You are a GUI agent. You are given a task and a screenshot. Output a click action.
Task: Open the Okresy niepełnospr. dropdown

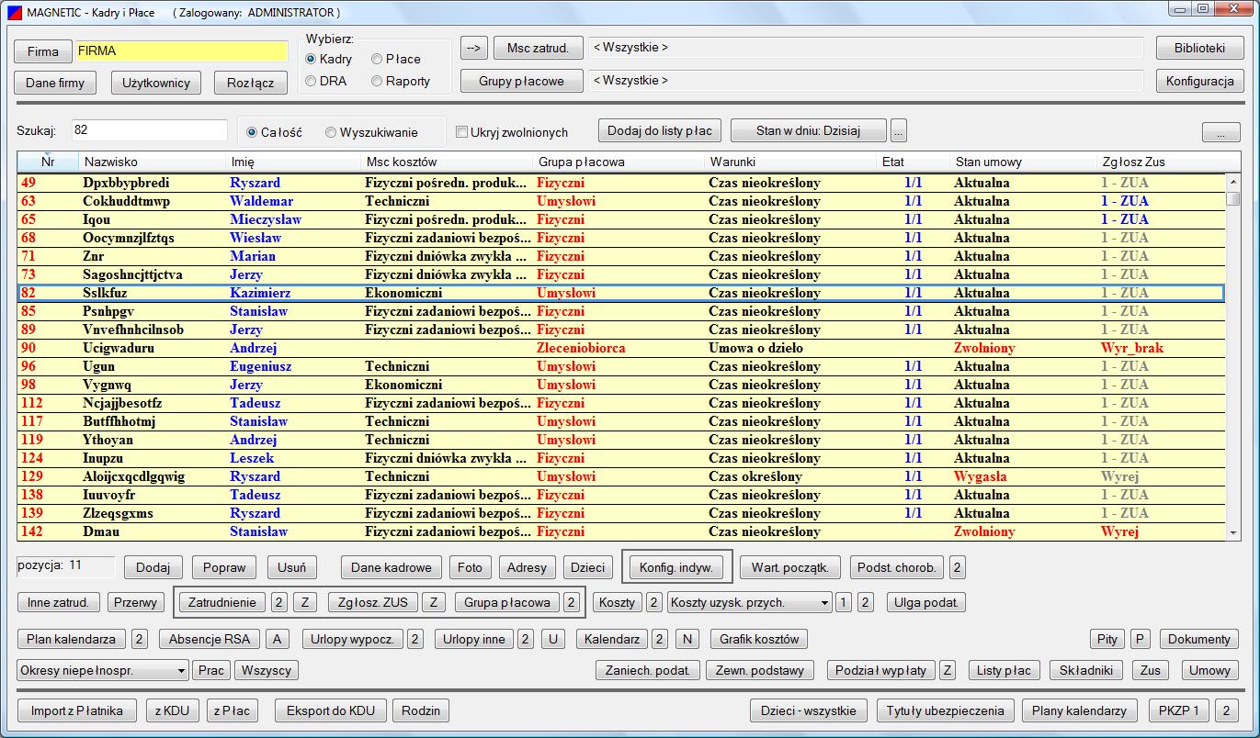pyautogui.click(x=103, y=671)
